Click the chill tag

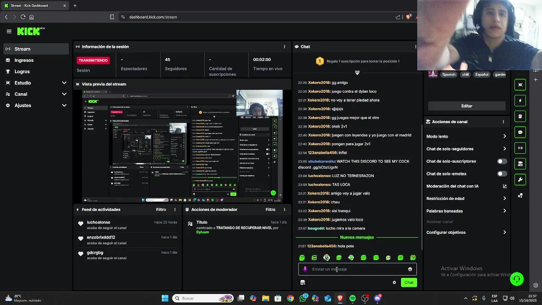click(465, 75)
